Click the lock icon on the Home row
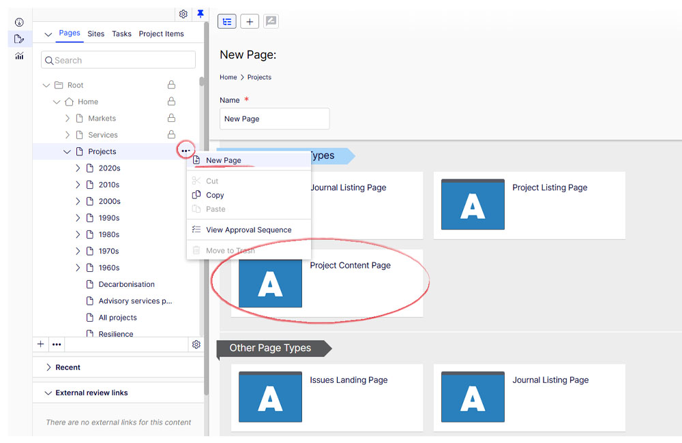This screenshot has width=682, height=443. tap(171, 101)
